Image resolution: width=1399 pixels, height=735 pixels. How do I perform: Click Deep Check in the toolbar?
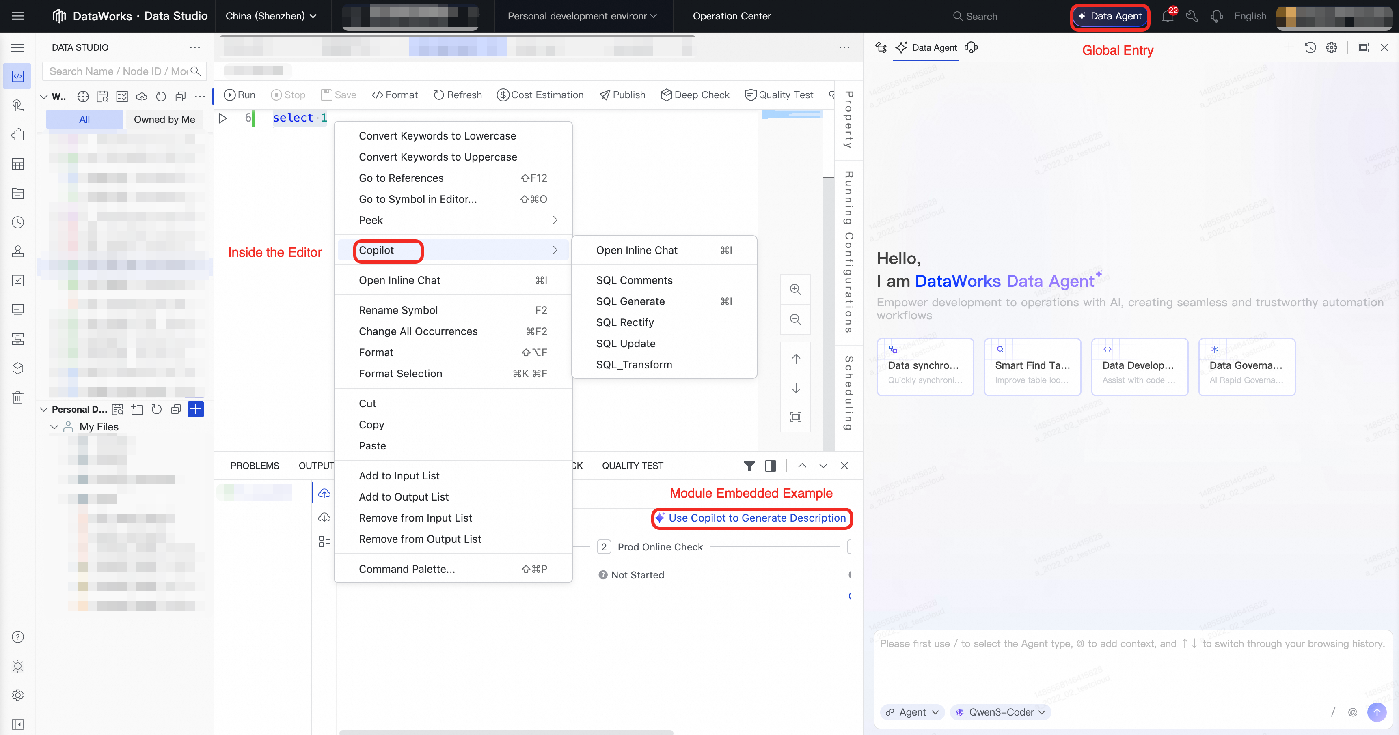695,95
